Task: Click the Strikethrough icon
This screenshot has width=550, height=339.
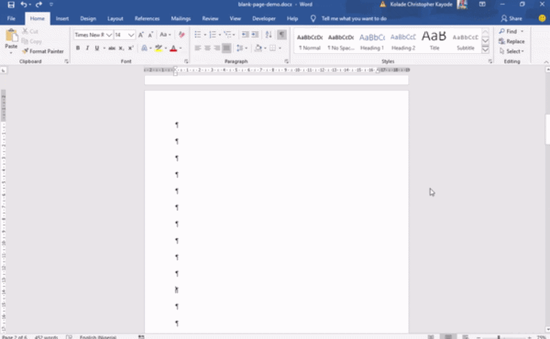Action: click(112, 48)
